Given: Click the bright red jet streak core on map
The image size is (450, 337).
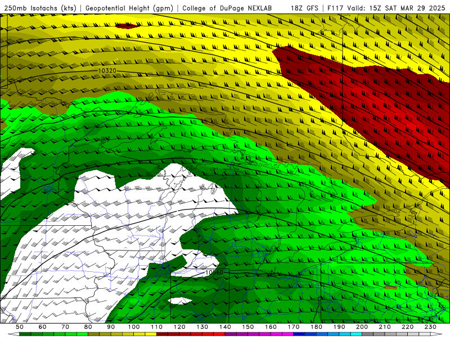Looking at the screenshot, I should point(413,126).
